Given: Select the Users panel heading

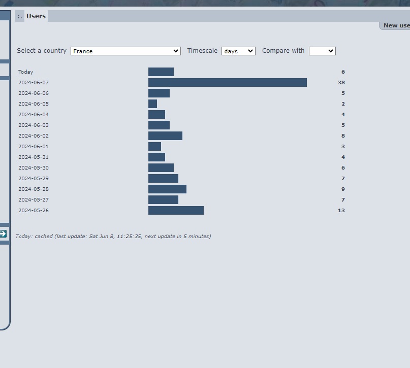Looking at the screenshot, I should 36,16.
